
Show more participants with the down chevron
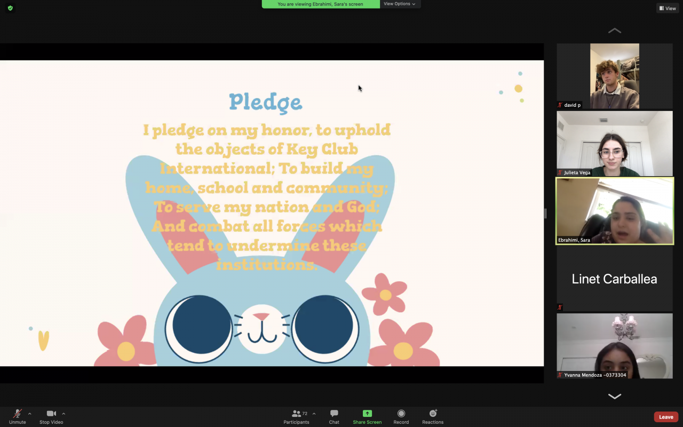click(615, 396)
